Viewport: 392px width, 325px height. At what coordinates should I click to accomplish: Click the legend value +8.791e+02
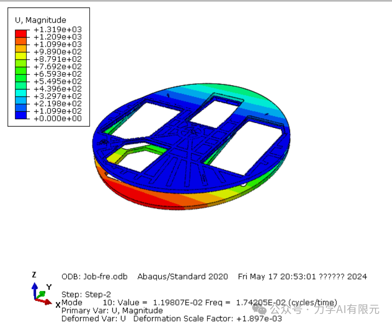(58, 59)
